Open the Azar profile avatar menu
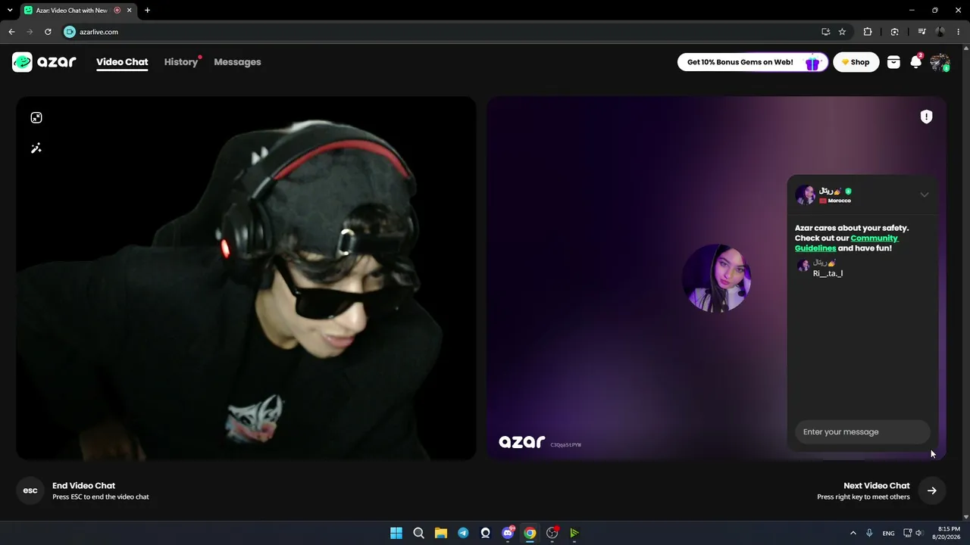 (x=940, y=62)
